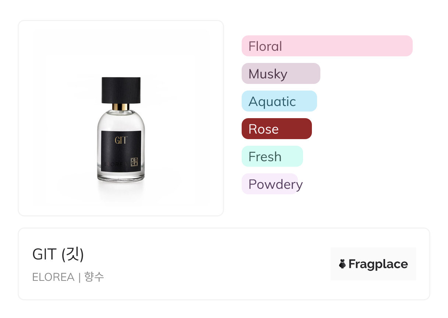Click the gold GIT text on bottle
This screenshot has height=318, width=448.
tap(121, 140)
